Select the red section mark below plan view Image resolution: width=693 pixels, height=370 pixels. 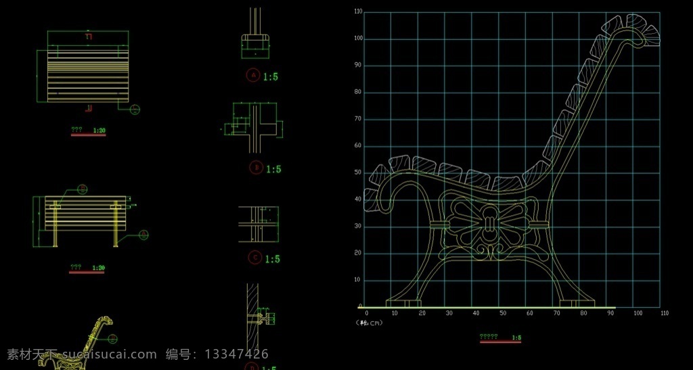pos(89,108)
